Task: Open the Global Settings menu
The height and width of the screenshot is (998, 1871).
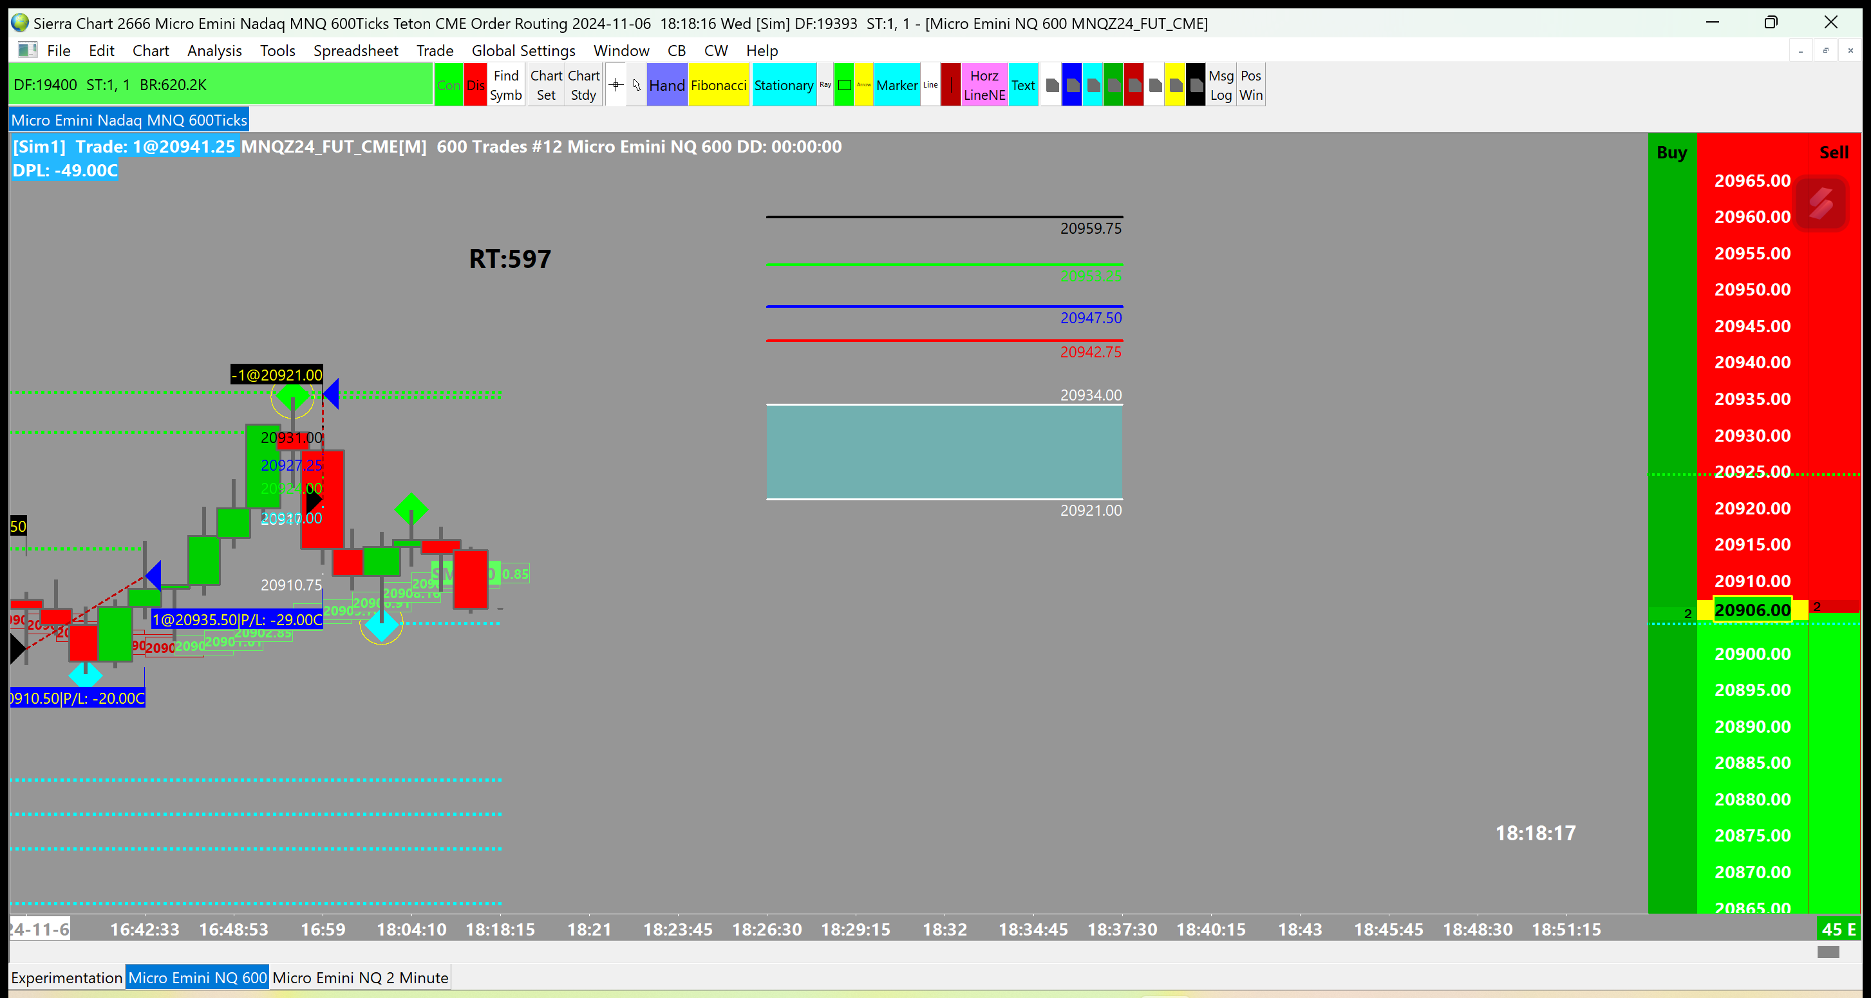Action: 523,50
